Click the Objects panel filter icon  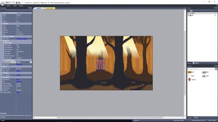point(216,69)
